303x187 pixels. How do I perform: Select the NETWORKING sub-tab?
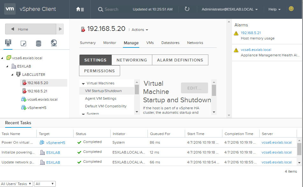click(x=132, y=60)
